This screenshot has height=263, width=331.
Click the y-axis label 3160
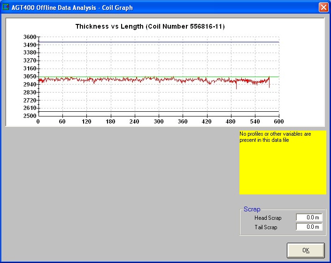pos(30,69)
